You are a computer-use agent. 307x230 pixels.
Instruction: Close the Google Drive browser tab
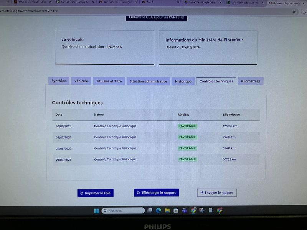coord(220,2)
